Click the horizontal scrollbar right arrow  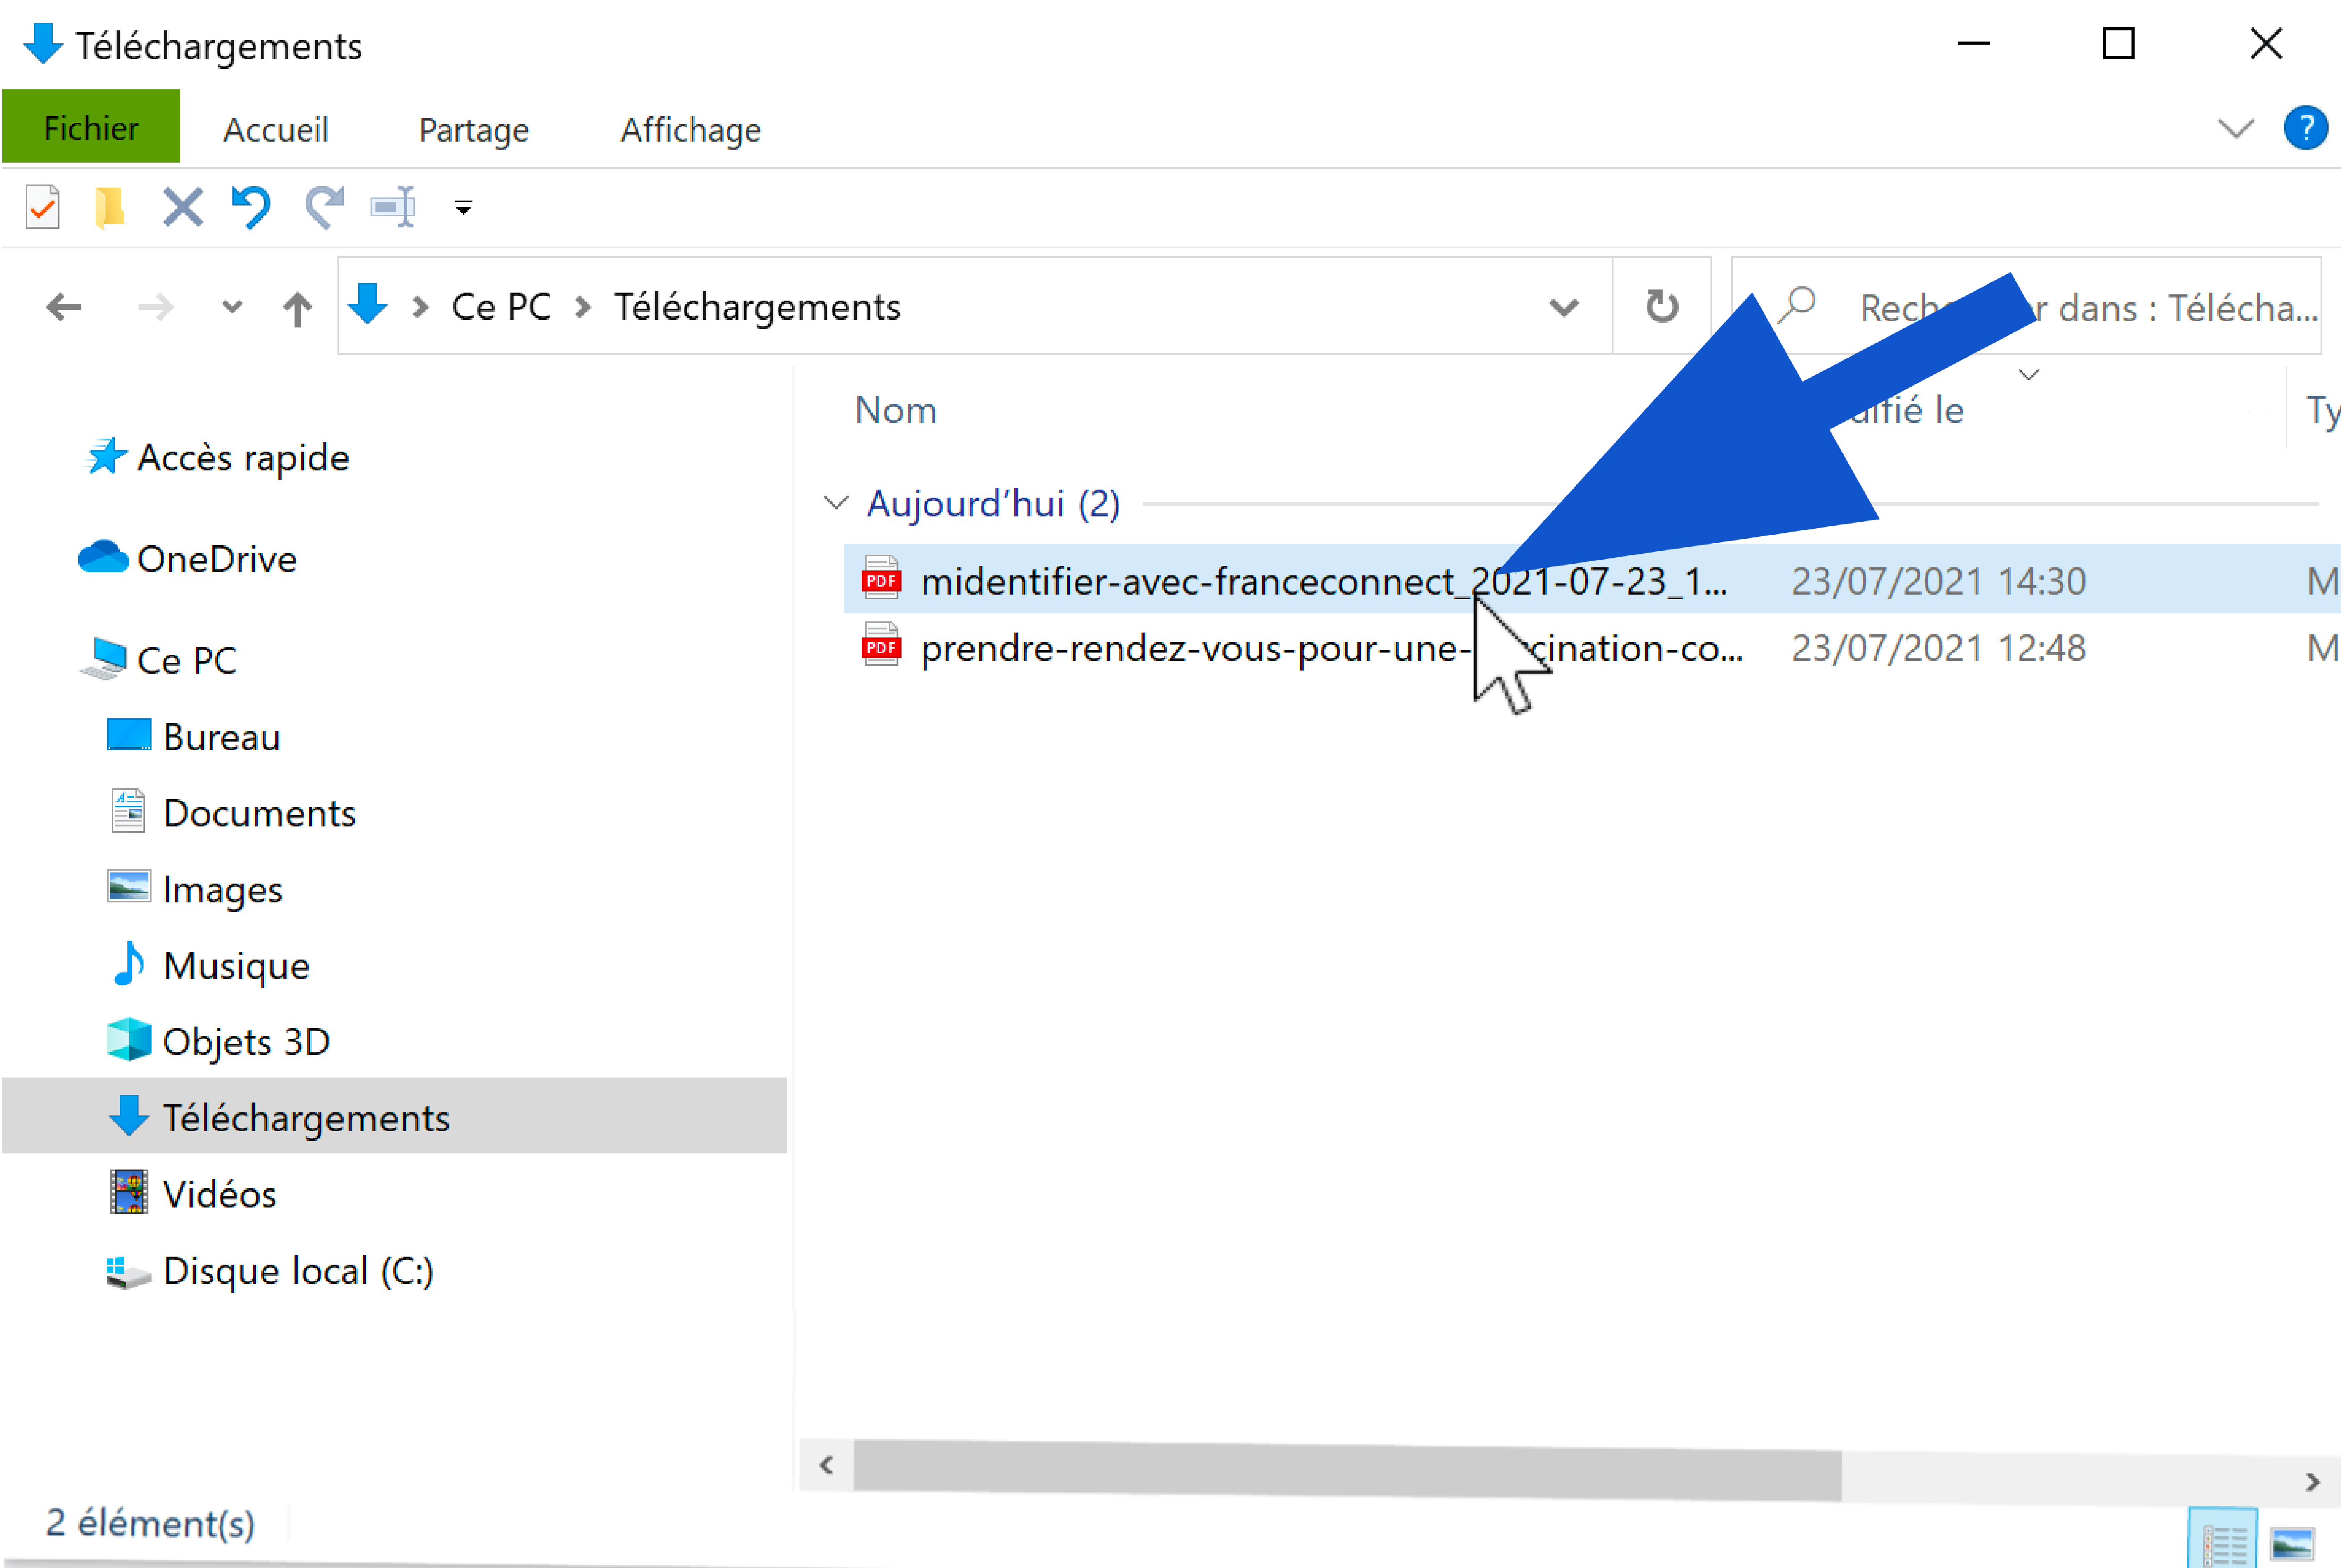pos(2313,1481)
